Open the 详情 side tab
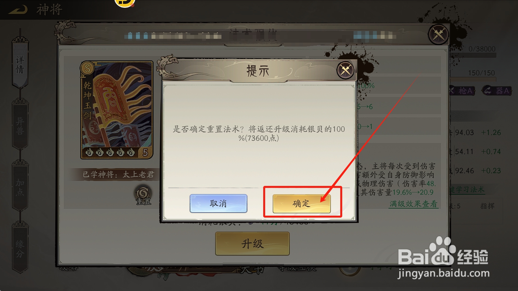Screen dimensions: 518x291 point(20,63)
